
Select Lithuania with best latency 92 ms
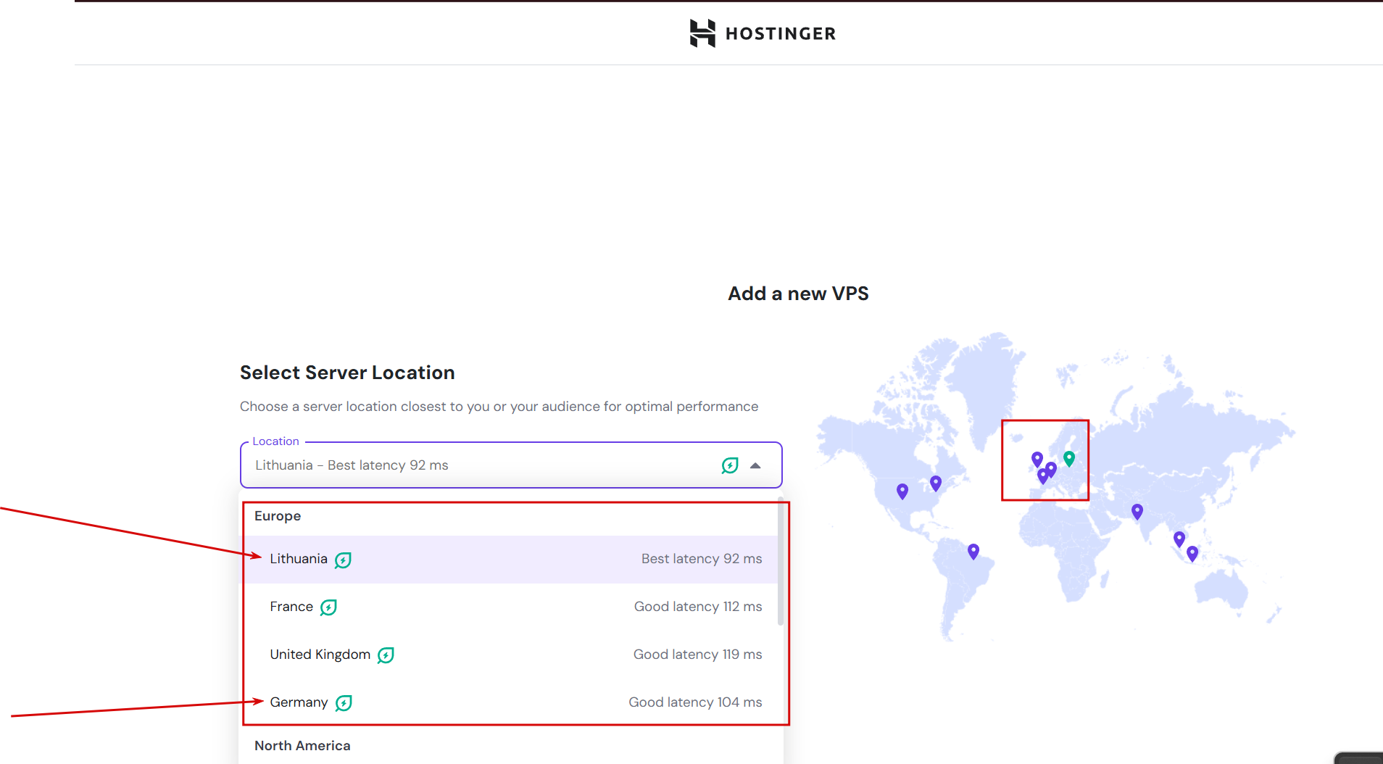pos(511,559)
